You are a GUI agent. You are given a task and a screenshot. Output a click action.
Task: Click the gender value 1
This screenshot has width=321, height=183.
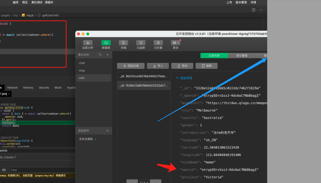tap(201, 125)
